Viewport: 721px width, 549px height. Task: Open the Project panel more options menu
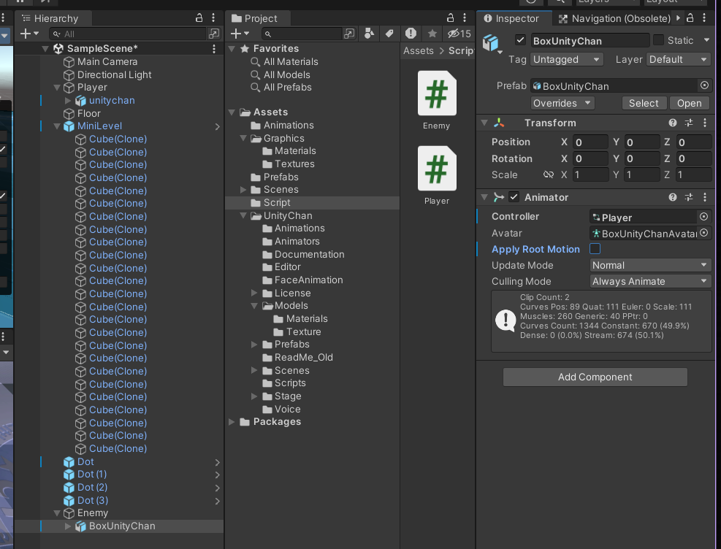click(x=465, y=18)
